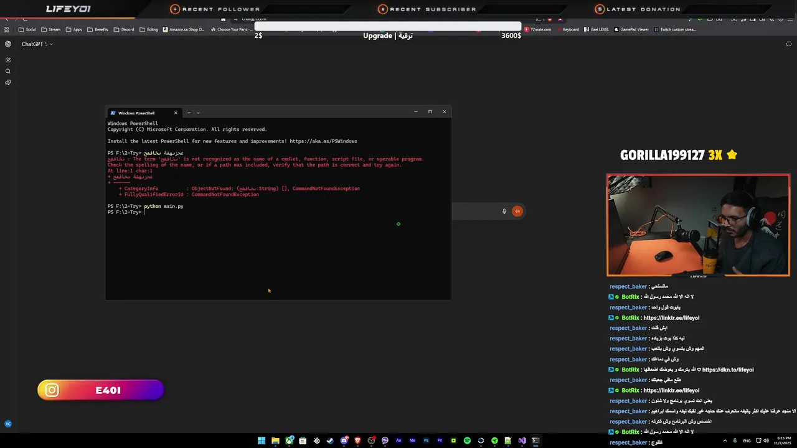
Task: Open After Effects from the taskbar
Action: 398,441
